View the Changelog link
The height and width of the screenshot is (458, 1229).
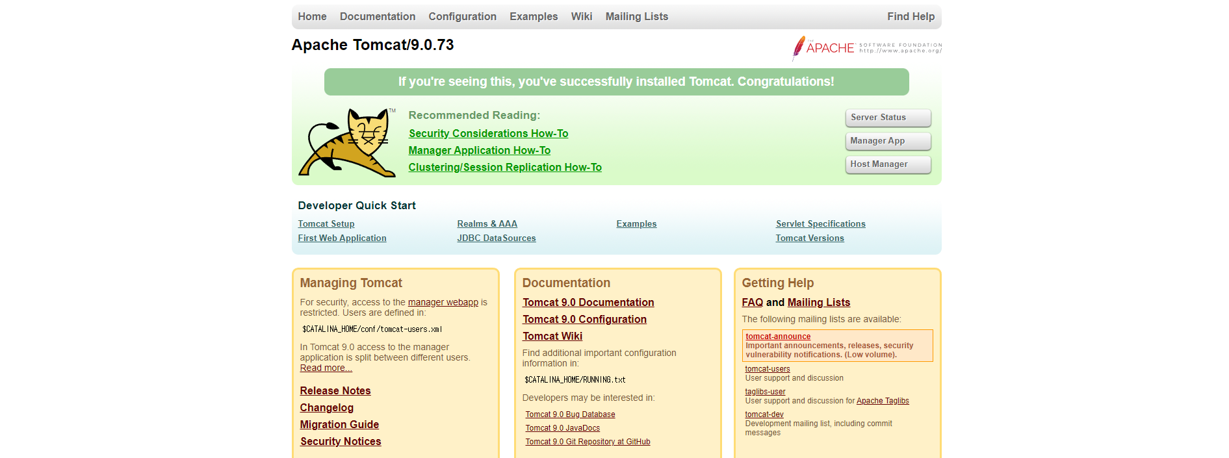tap(327, 407)
